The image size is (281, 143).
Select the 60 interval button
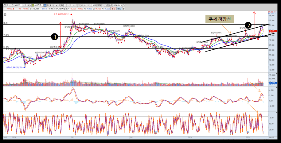84,5
